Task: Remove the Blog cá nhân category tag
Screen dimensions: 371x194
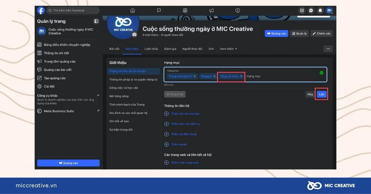Action: (x=241, y=76)
